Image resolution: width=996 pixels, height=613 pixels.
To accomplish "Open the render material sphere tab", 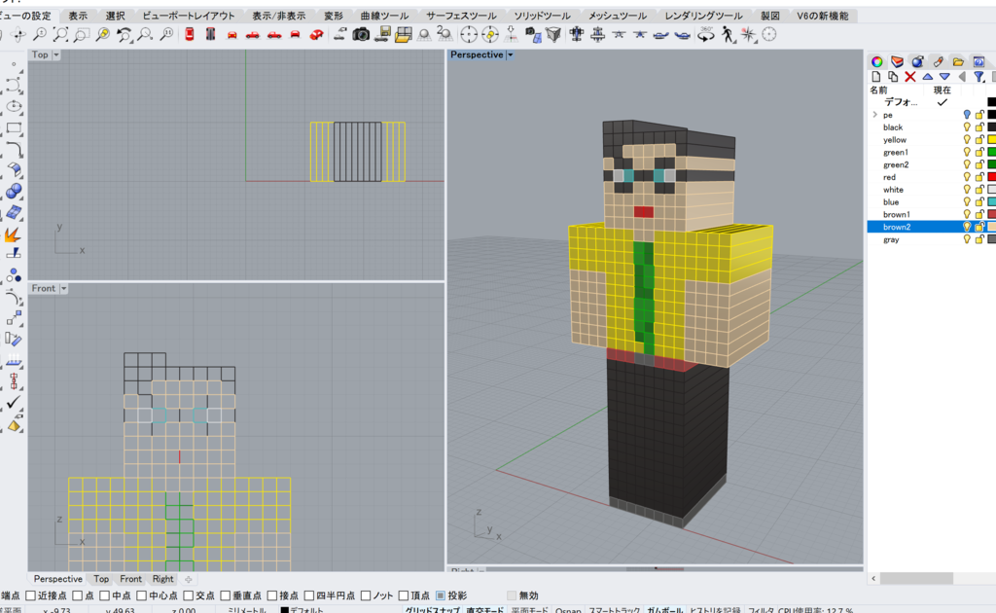I will pos(917,61).
